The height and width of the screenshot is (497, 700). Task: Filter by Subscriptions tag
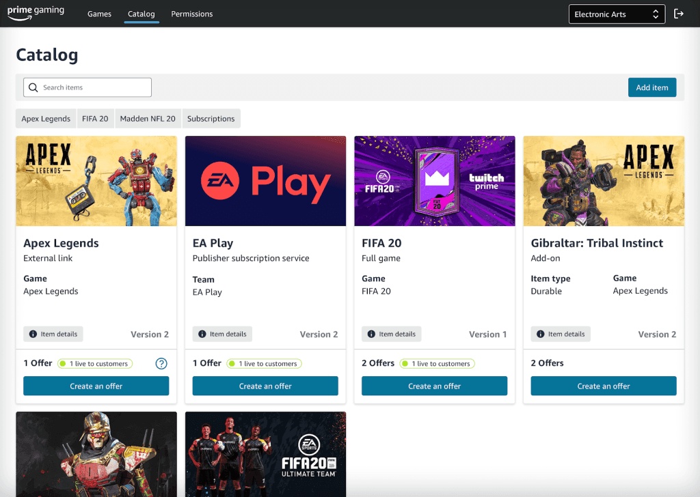[211, 119]
